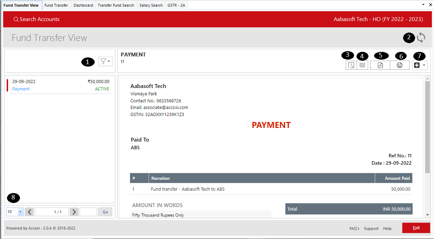Open the tab list dropdown arrow at top right

coord(423,5)
